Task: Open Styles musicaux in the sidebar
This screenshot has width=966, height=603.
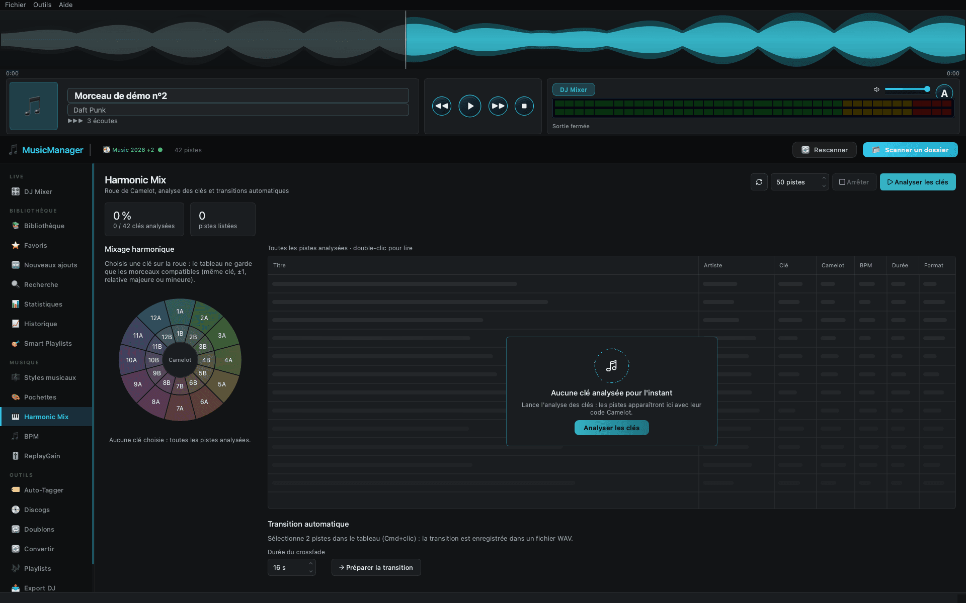Action: [x=46, y=377]
